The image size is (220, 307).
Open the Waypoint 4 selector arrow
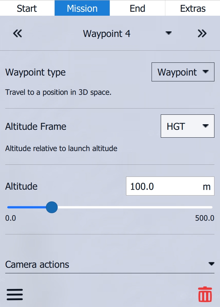(169, 33)
